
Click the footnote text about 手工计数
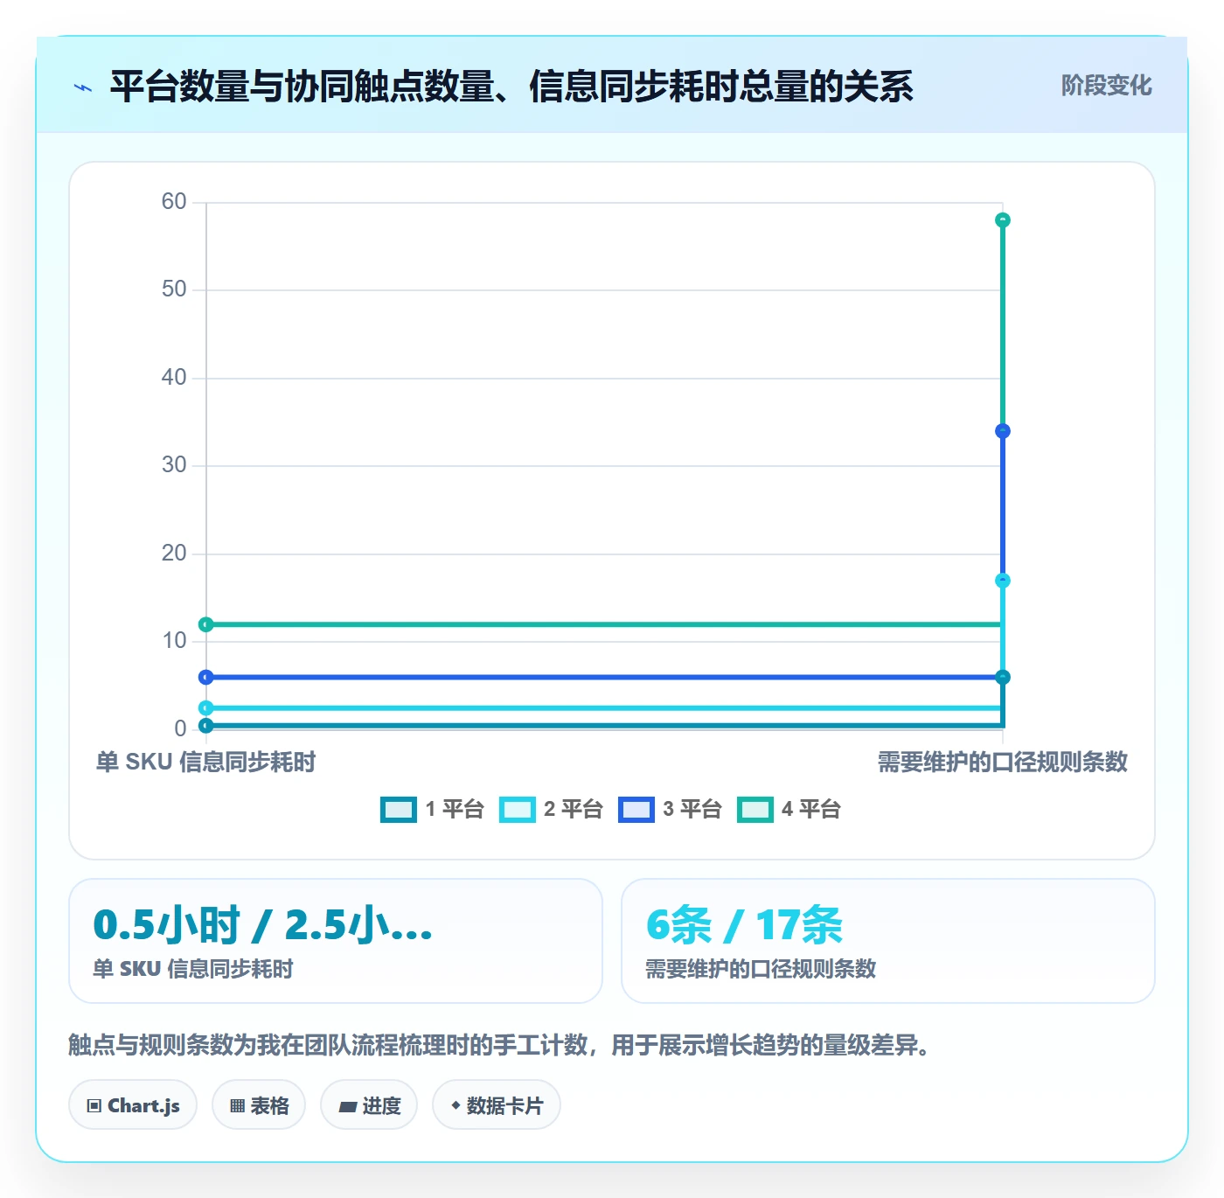coord(499,1045)
